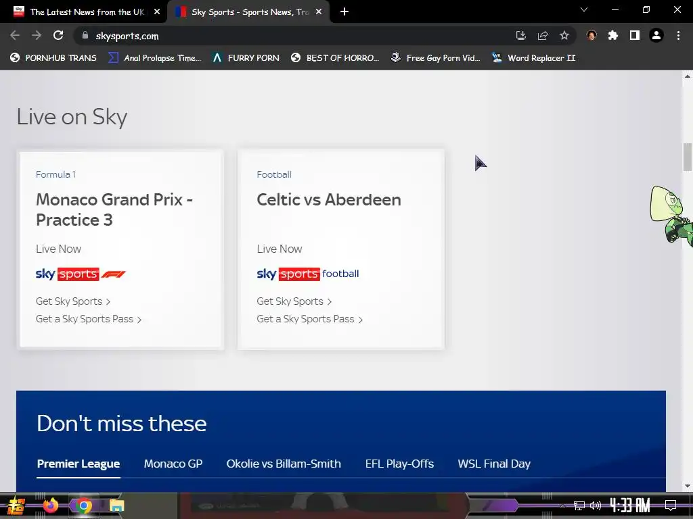This screenshot has width=693, height=519.
Task: Open the Celtic vs Aberdeen card title
Action: coord(329,200)
